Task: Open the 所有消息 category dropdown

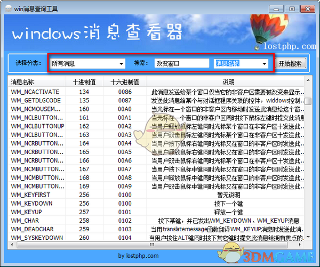Action: (x=87, y=63)
